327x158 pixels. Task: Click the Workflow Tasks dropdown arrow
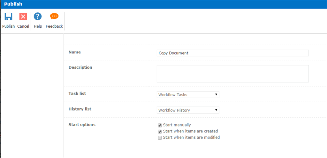tap(216, 95)
